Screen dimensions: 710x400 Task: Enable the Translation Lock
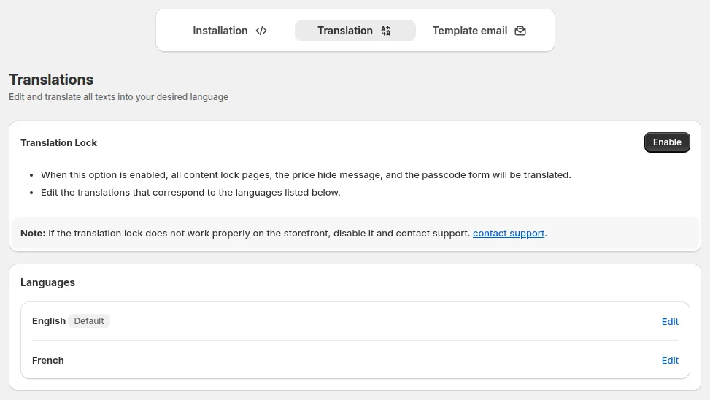click(667, 142)
